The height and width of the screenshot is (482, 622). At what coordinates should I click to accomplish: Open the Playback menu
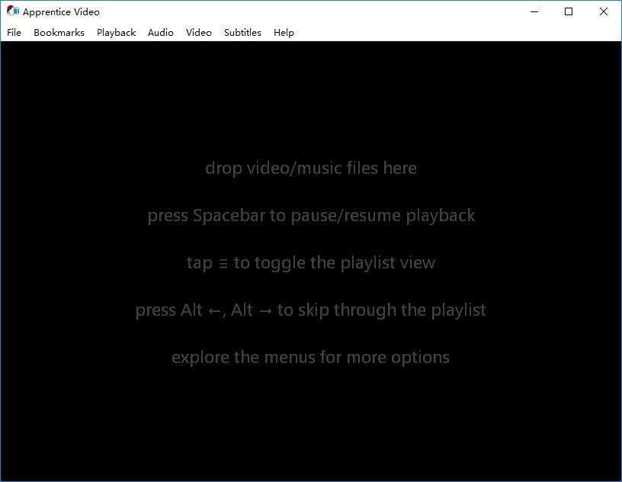[x=116, y=33]
